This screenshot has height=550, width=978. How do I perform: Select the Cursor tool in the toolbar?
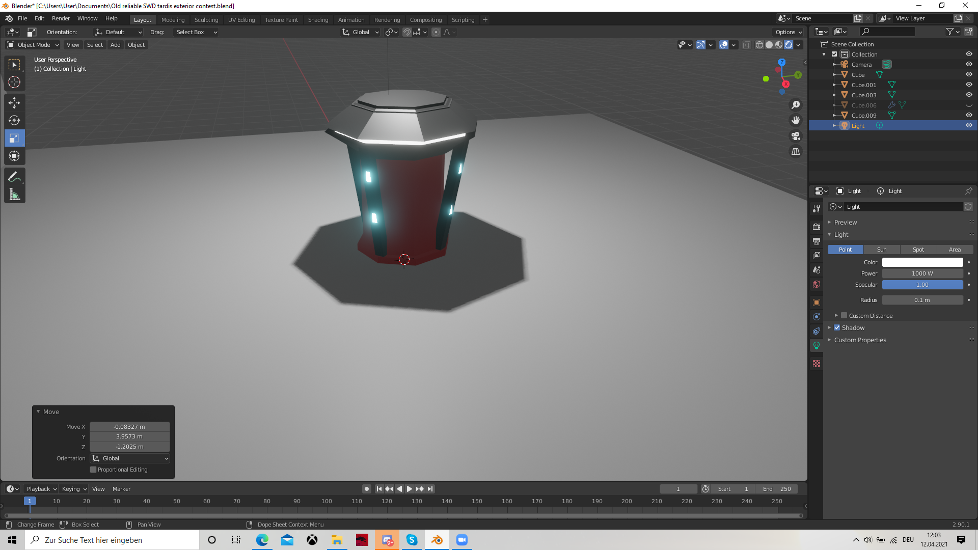(x=14, y=82)
